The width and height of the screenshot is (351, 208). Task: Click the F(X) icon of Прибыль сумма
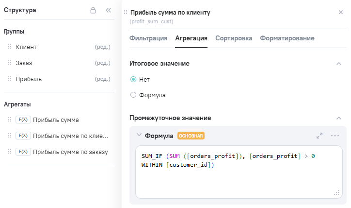(23, 120)
